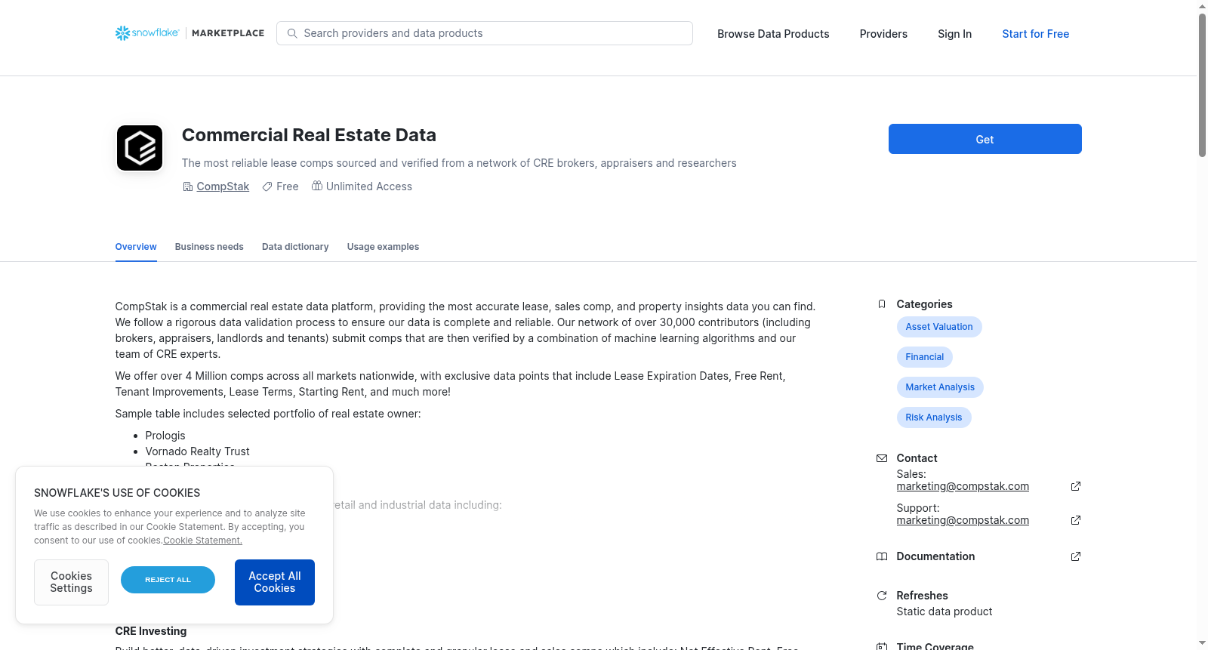Click the Snowflake Marketplace logo
The height and width of the screenshot is (650, 1208).
[190, 33]
